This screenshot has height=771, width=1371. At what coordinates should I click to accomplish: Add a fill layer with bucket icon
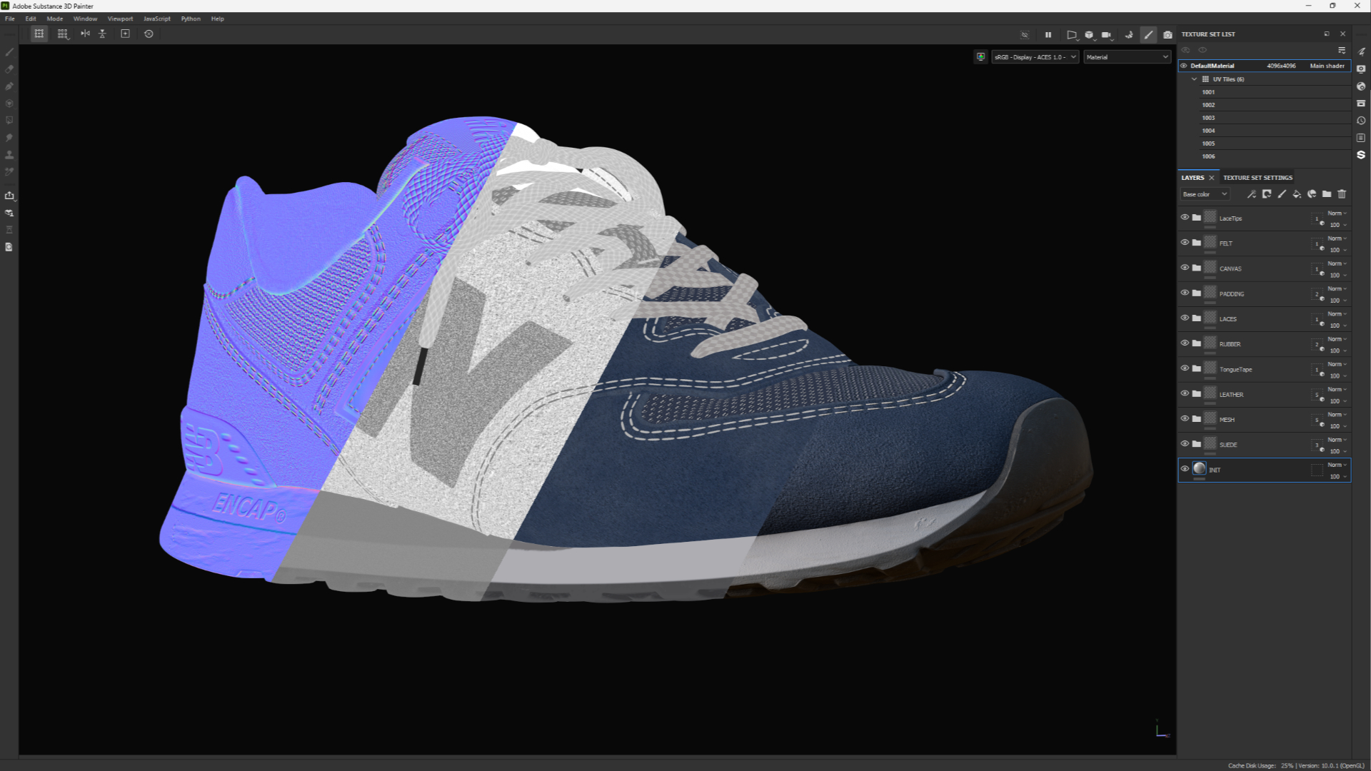[1297, 194]
